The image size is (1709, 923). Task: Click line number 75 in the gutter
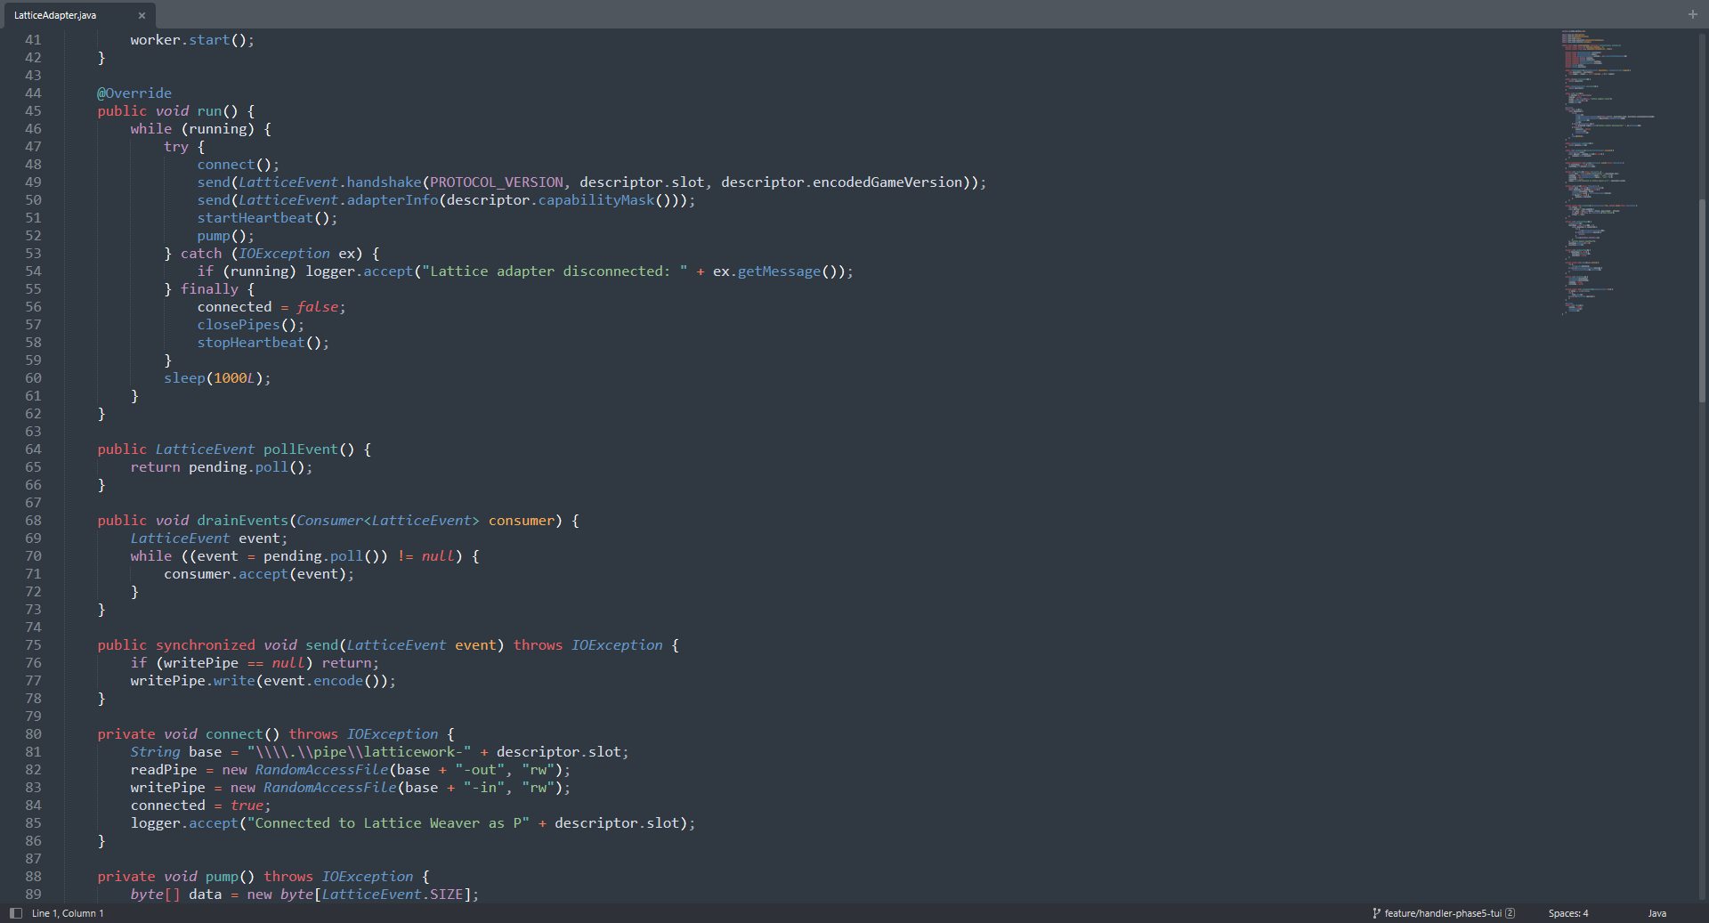point(33,645)
